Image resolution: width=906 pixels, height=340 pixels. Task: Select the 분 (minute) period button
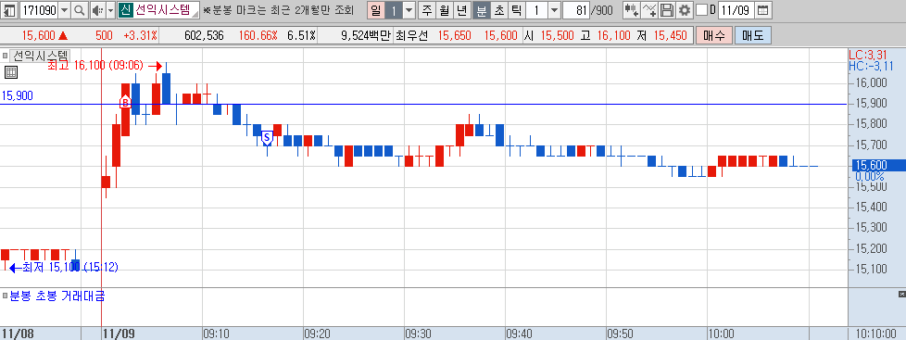point(481,10)
